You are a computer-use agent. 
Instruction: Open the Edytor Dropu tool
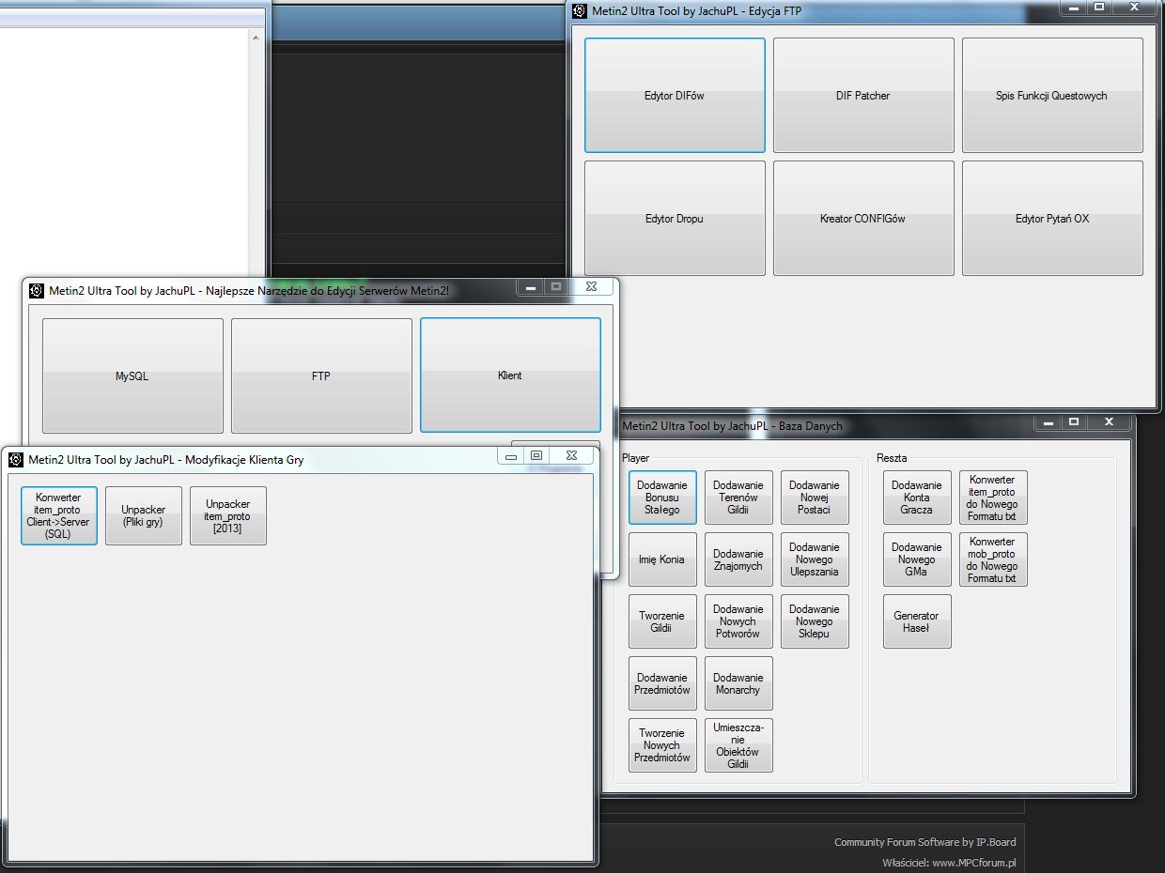coord(675,218)
